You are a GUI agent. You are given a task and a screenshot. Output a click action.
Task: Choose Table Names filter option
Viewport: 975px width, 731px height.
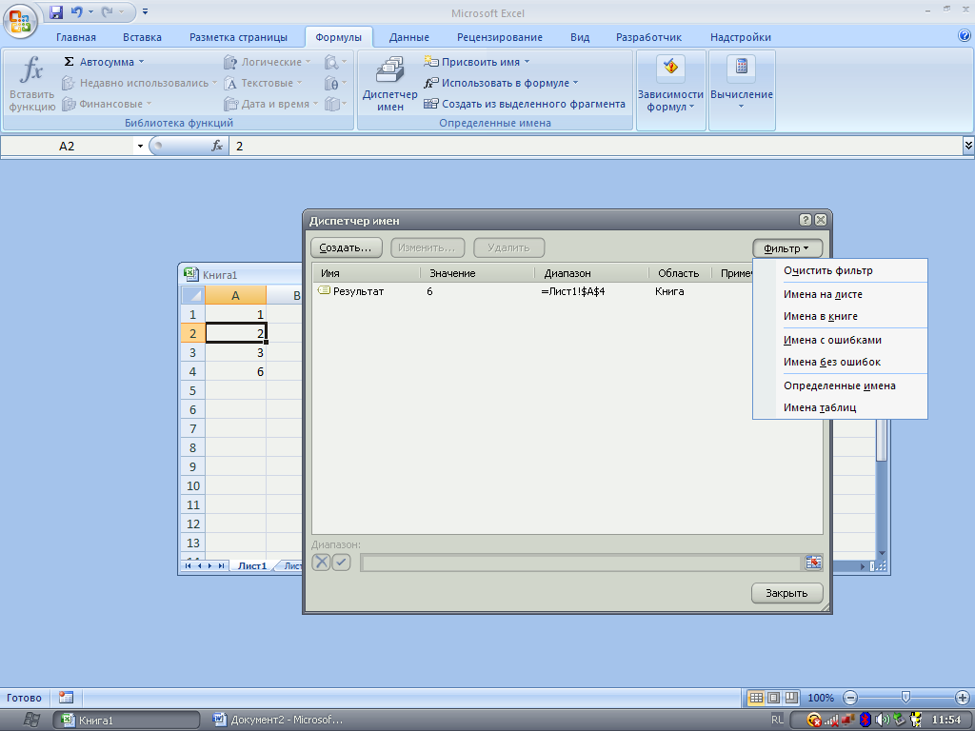pos(840,407)
